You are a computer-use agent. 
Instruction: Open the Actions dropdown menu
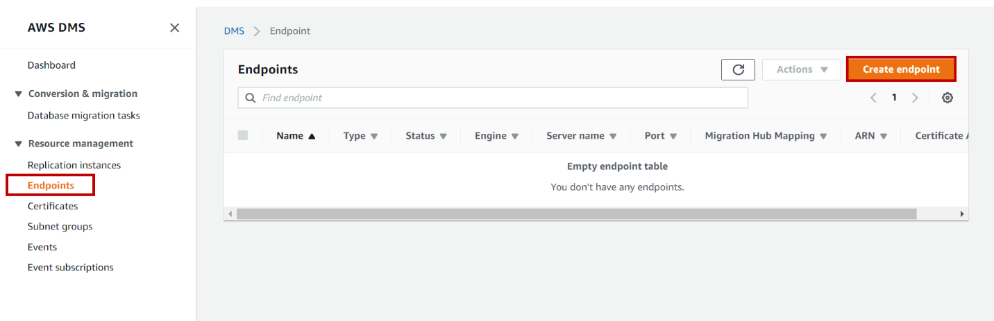(802, 69)
